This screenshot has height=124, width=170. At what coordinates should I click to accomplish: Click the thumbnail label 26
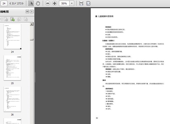click(x=12, y=115)
